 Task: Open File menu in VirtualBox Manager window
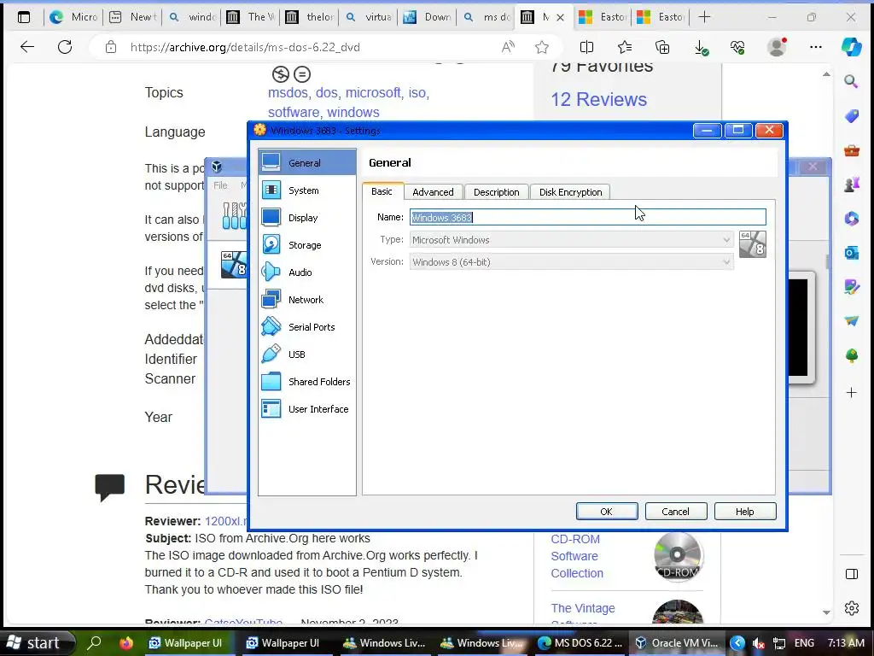(x=220, y=185)
